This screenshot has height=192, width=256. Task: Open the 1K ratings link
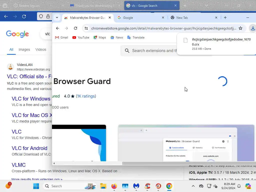tap(86, 96)
